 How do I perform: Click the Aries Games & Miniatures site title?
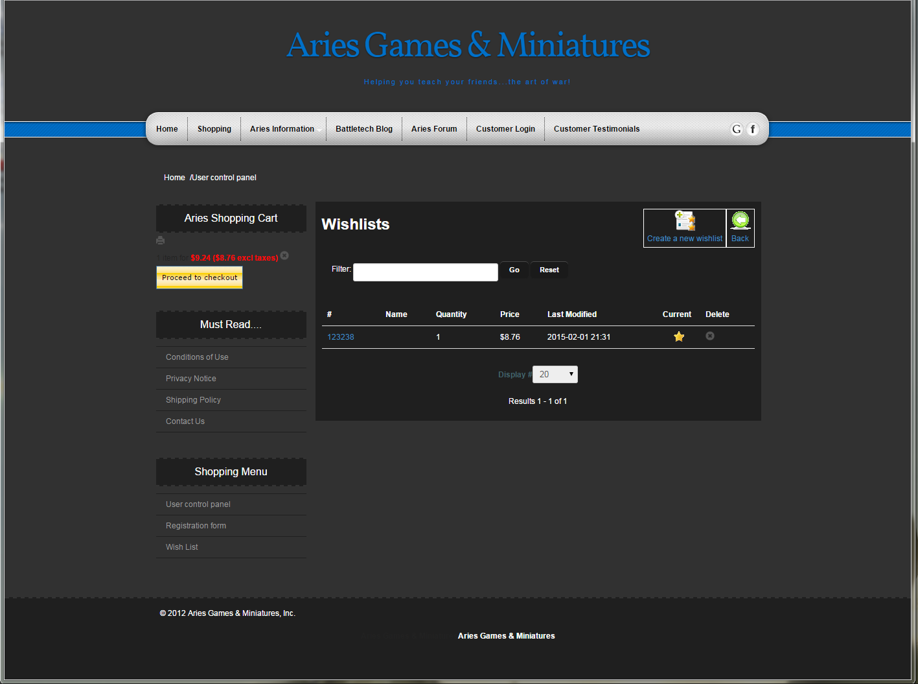pyautogui.click(x=468, y=45)
